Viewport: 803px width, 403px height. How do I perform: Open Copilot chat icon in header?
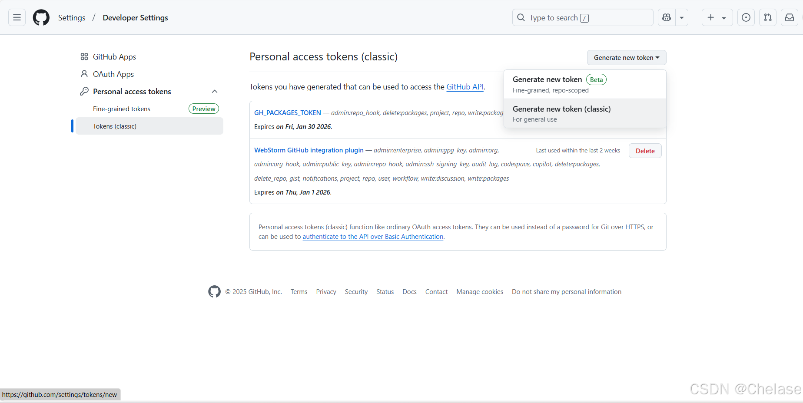point(667,17)
